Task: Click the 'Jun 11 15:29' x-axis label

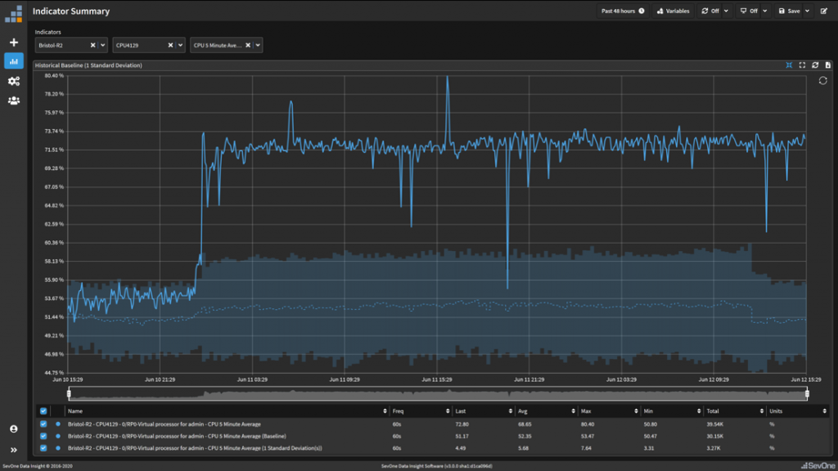Action: (437, 379)
